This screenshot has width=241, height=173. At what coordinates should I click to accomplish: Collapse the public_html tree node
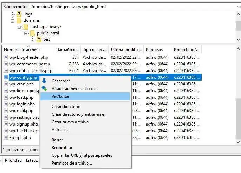(26, 33)
